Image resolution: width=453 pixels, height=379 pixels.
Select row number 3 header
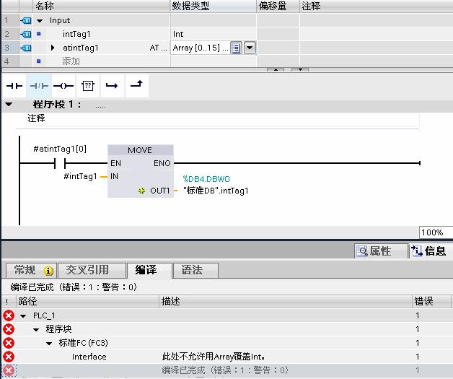[10, 48]
